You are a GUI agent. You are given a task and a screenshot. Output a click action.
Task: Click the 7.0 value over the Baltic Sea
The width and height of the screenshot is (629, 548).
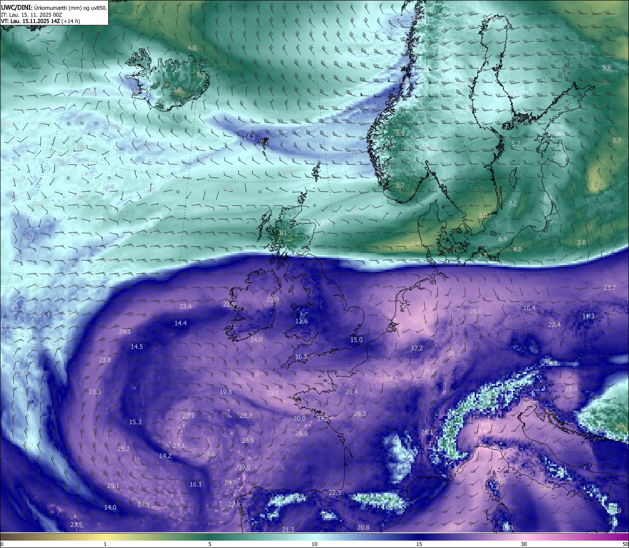[513, 203]
